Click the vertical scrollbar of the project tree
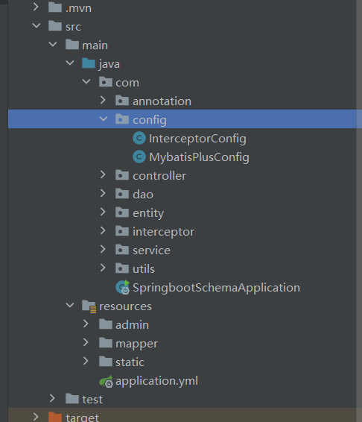This screenshot has height=422, width=362. click(359, 211)
